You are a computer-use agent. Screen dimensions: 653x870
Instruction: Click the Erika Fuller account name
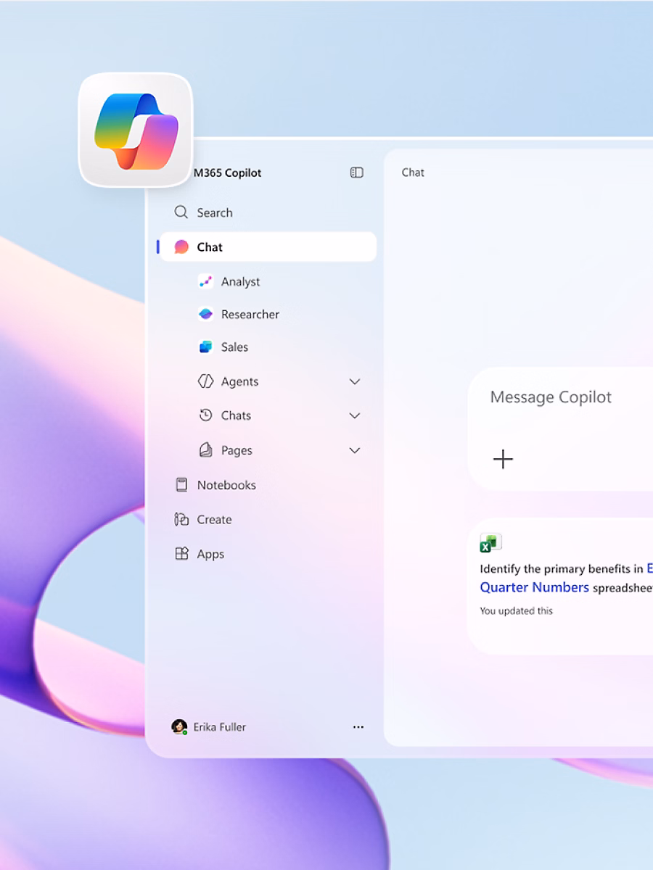tap(219, 727)
